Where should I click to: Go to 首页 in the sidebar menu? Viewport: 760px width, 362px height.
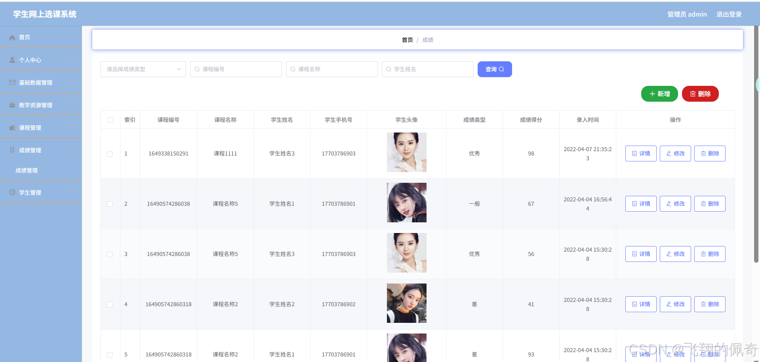[41, 37]
